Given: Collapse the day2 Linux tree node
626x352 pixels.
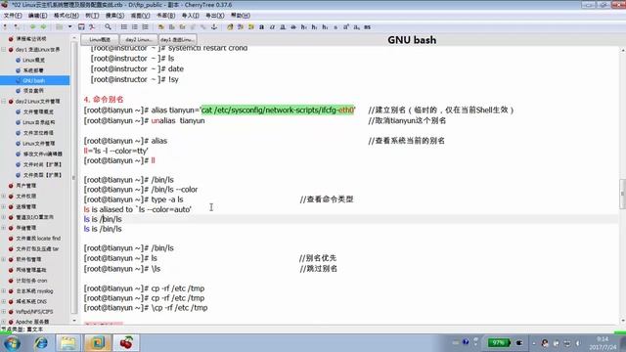Looking at the screenshot, I should (x=4, y=102).
